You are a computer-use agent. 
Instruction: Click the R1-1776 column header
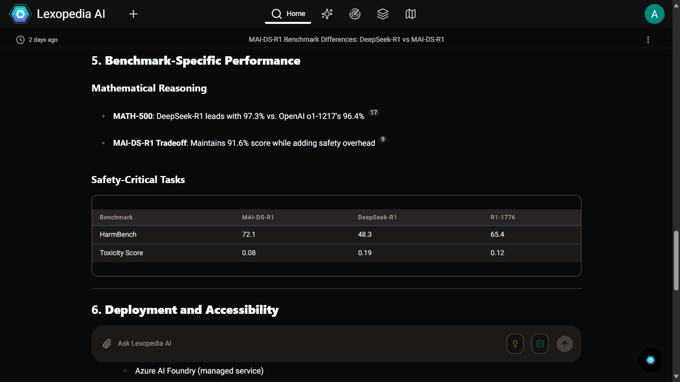point(503,217)
